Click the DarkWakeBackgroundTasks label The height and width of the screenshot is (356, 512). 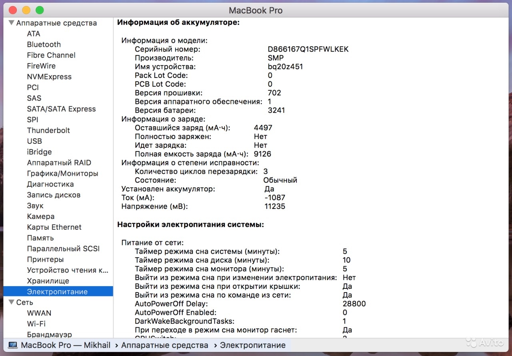(184, 322)
